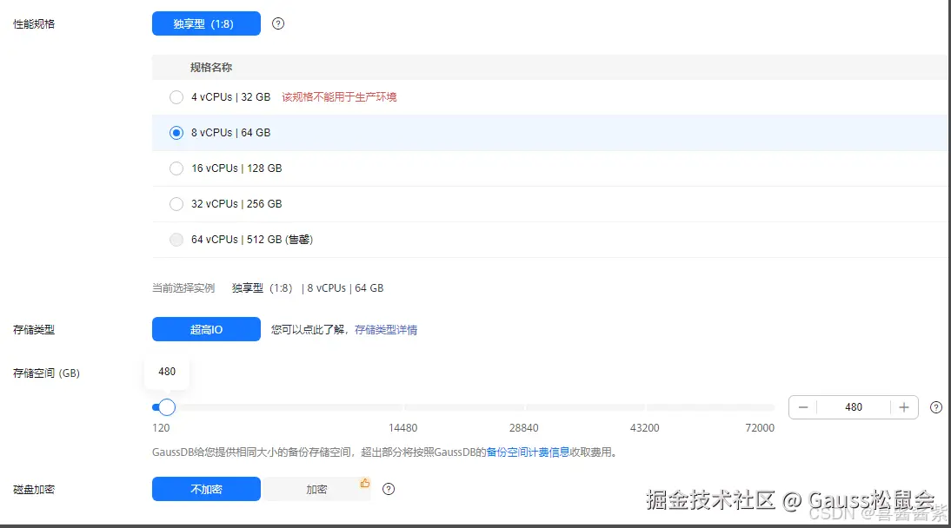Screen dimensions: 951x528
Task: Click the minus icon to decrease storage
Action: (x=803, y=406)
